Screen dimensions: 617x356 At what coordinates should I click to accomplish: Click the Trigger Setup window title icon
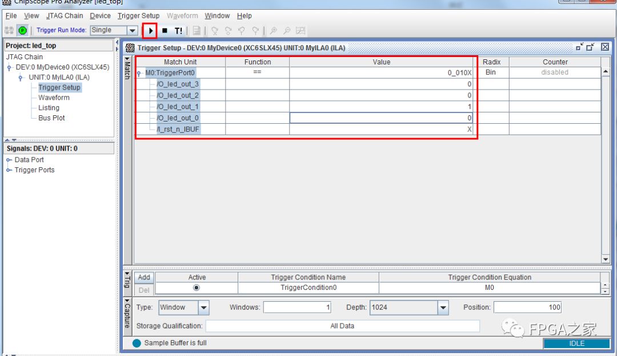[130, 48]
